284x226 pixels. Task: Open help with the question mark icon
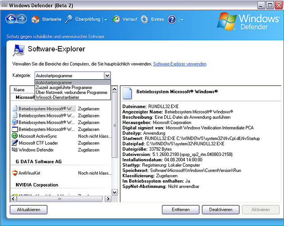(172, 19)
